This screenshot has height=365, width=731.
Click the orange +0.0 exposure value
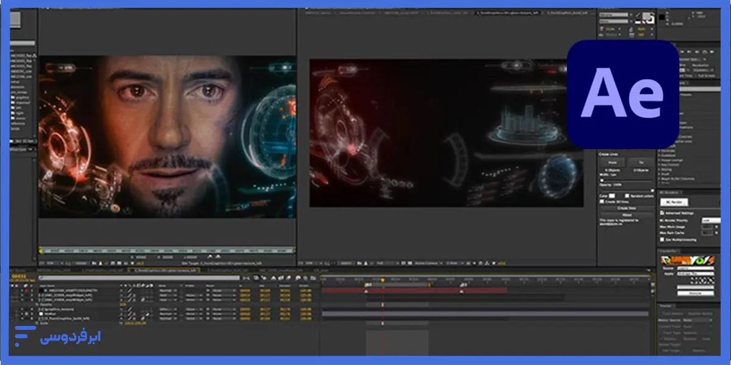coord(501,263)
